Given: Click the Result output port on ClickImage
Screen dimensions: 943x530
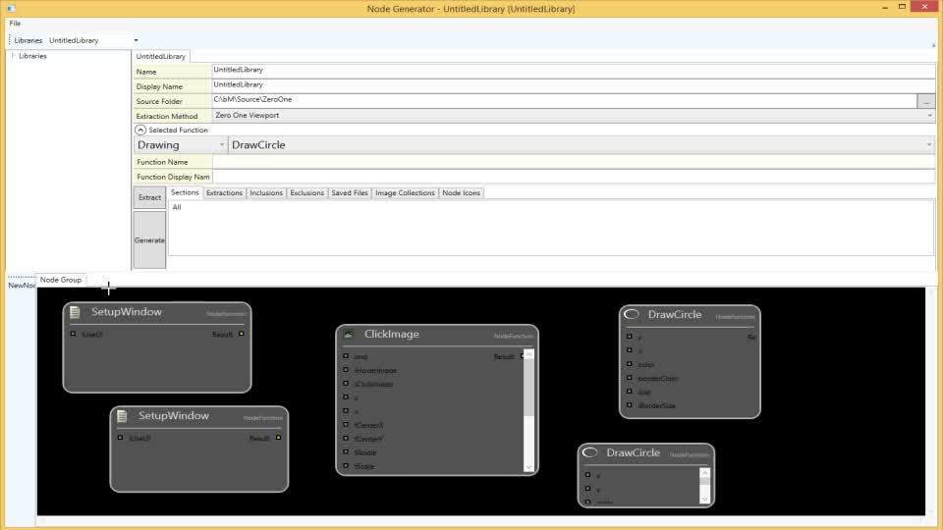Looking at the screenshot, I should pos(522,355).
